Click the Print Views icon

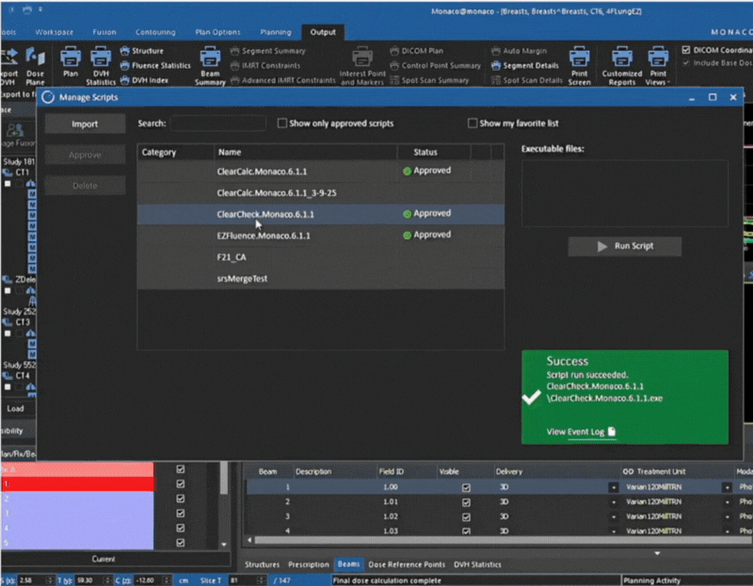coord(658,57)
